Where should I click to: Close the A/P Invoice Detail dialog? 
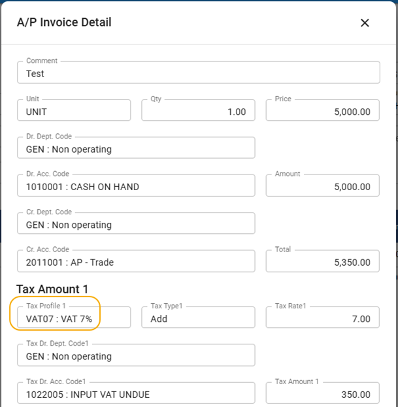point(365,23)
